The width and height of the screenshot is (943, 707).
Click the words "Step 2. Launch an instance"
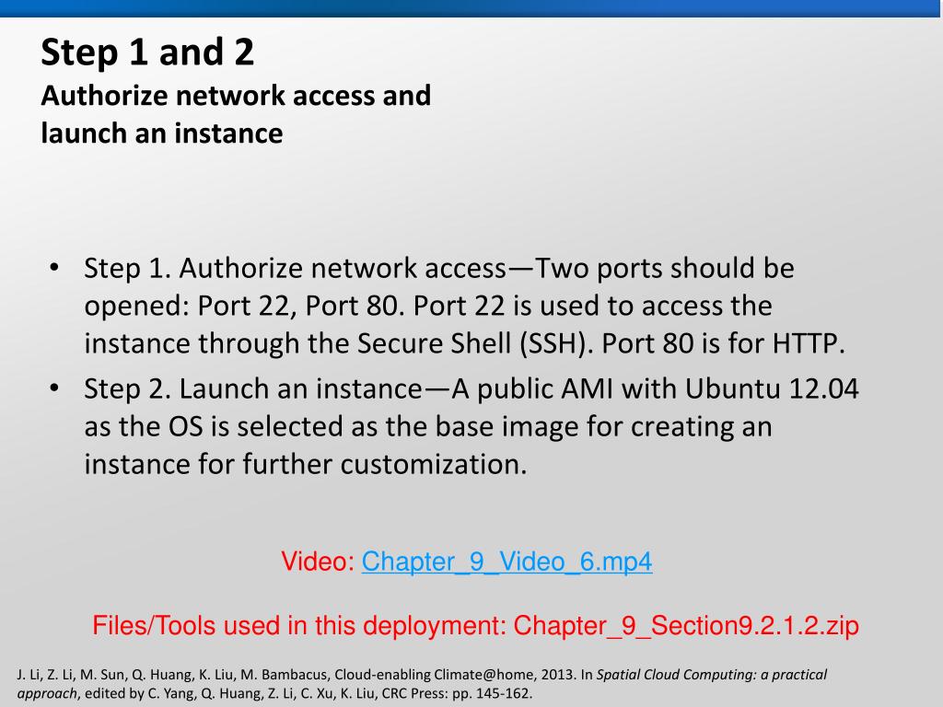[252, 389]
